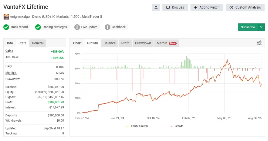The height and width of the screenshot is (141, 268).
Task: Switch to the Info tab
Action: 10,43
